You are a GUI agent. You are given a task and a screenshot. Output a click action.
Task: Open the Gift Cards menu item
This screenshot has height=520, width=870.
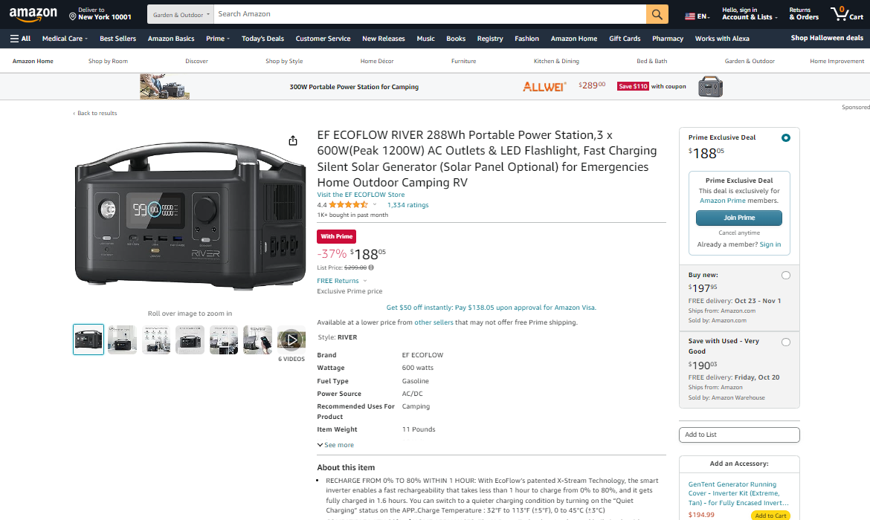pos(625,39)
